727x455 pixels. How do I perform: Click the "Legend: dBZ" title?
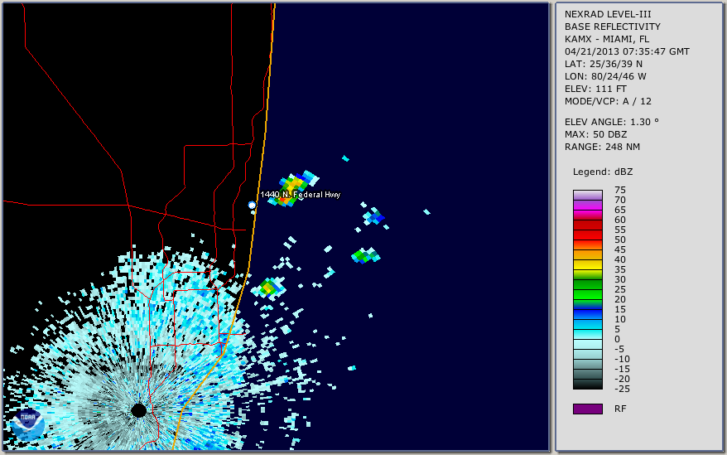(603, 172)
